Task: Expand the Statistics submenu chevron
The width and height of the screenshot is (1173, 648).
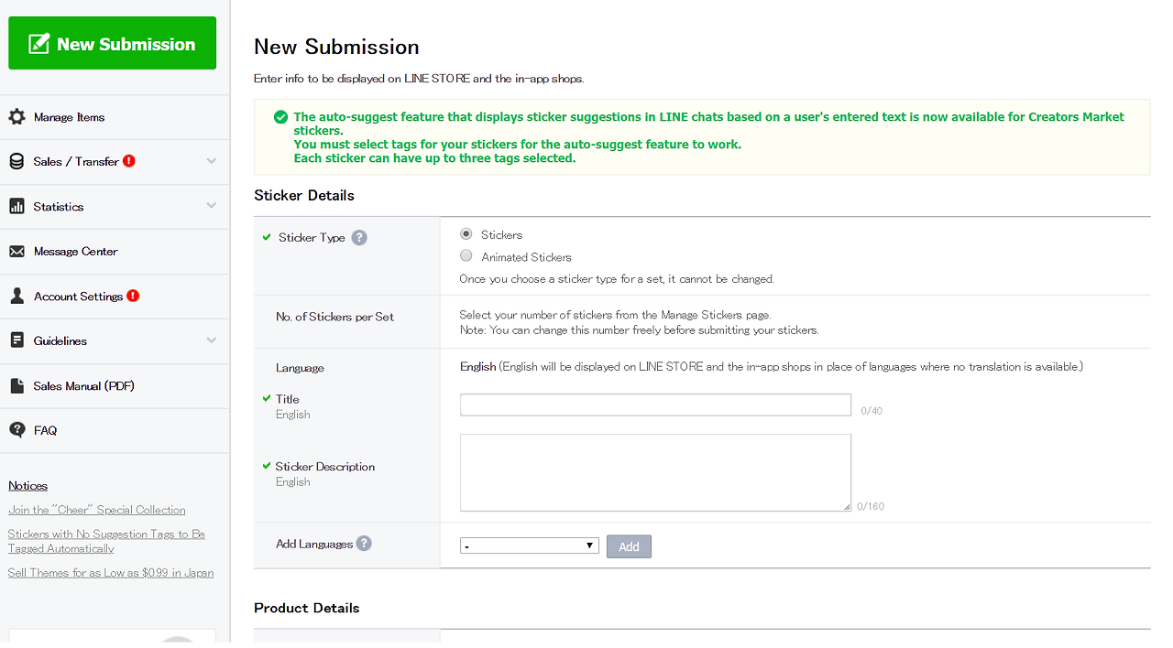Action: tap(212, 206)
